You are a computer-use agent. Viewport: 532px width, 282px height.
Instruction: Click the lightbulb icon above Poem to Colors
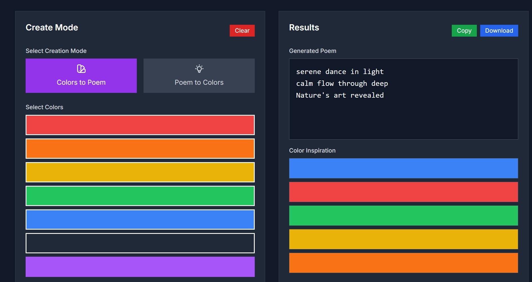pyautogui.click(x=199, y=69)
